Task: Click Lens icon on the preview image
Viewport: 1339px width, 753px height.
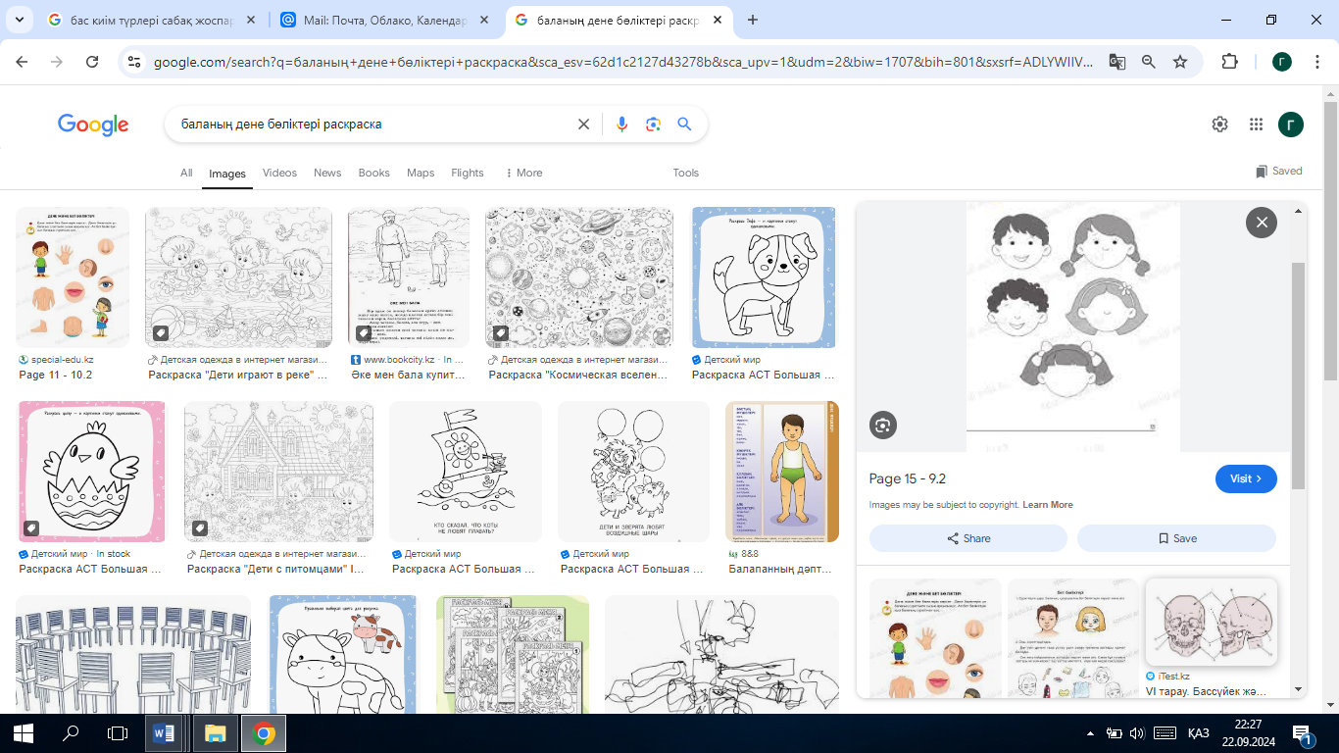Action: (x=883, y=425)
